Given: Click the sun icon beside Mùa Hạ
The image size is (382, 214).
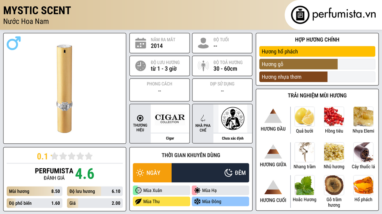Looking at the screenshot, I should [x=197, y=190].
